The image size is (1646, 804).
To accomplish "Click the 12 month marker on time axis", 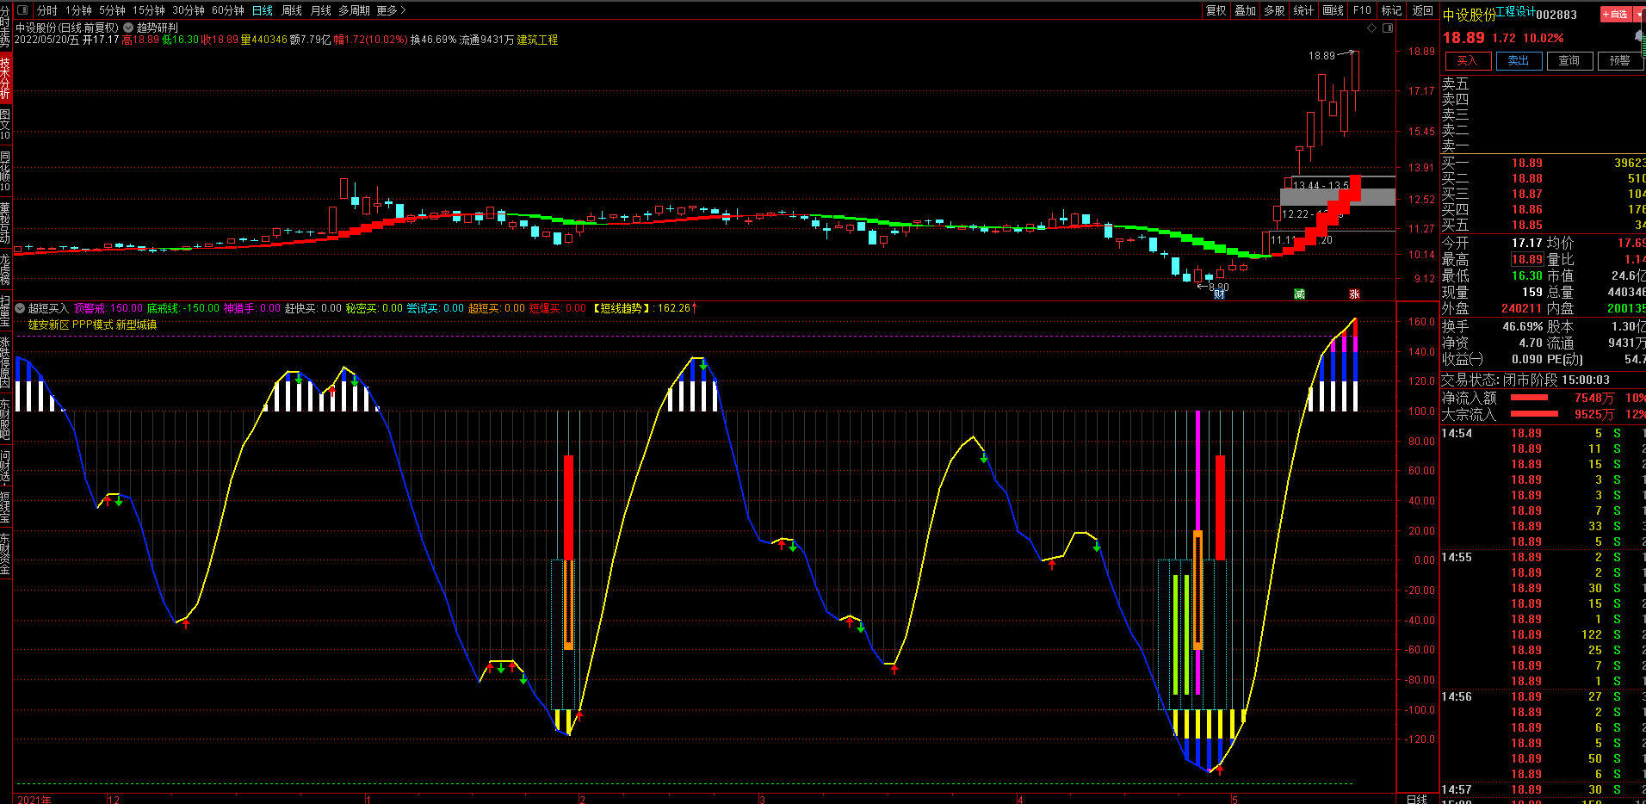I will [114, 800].
